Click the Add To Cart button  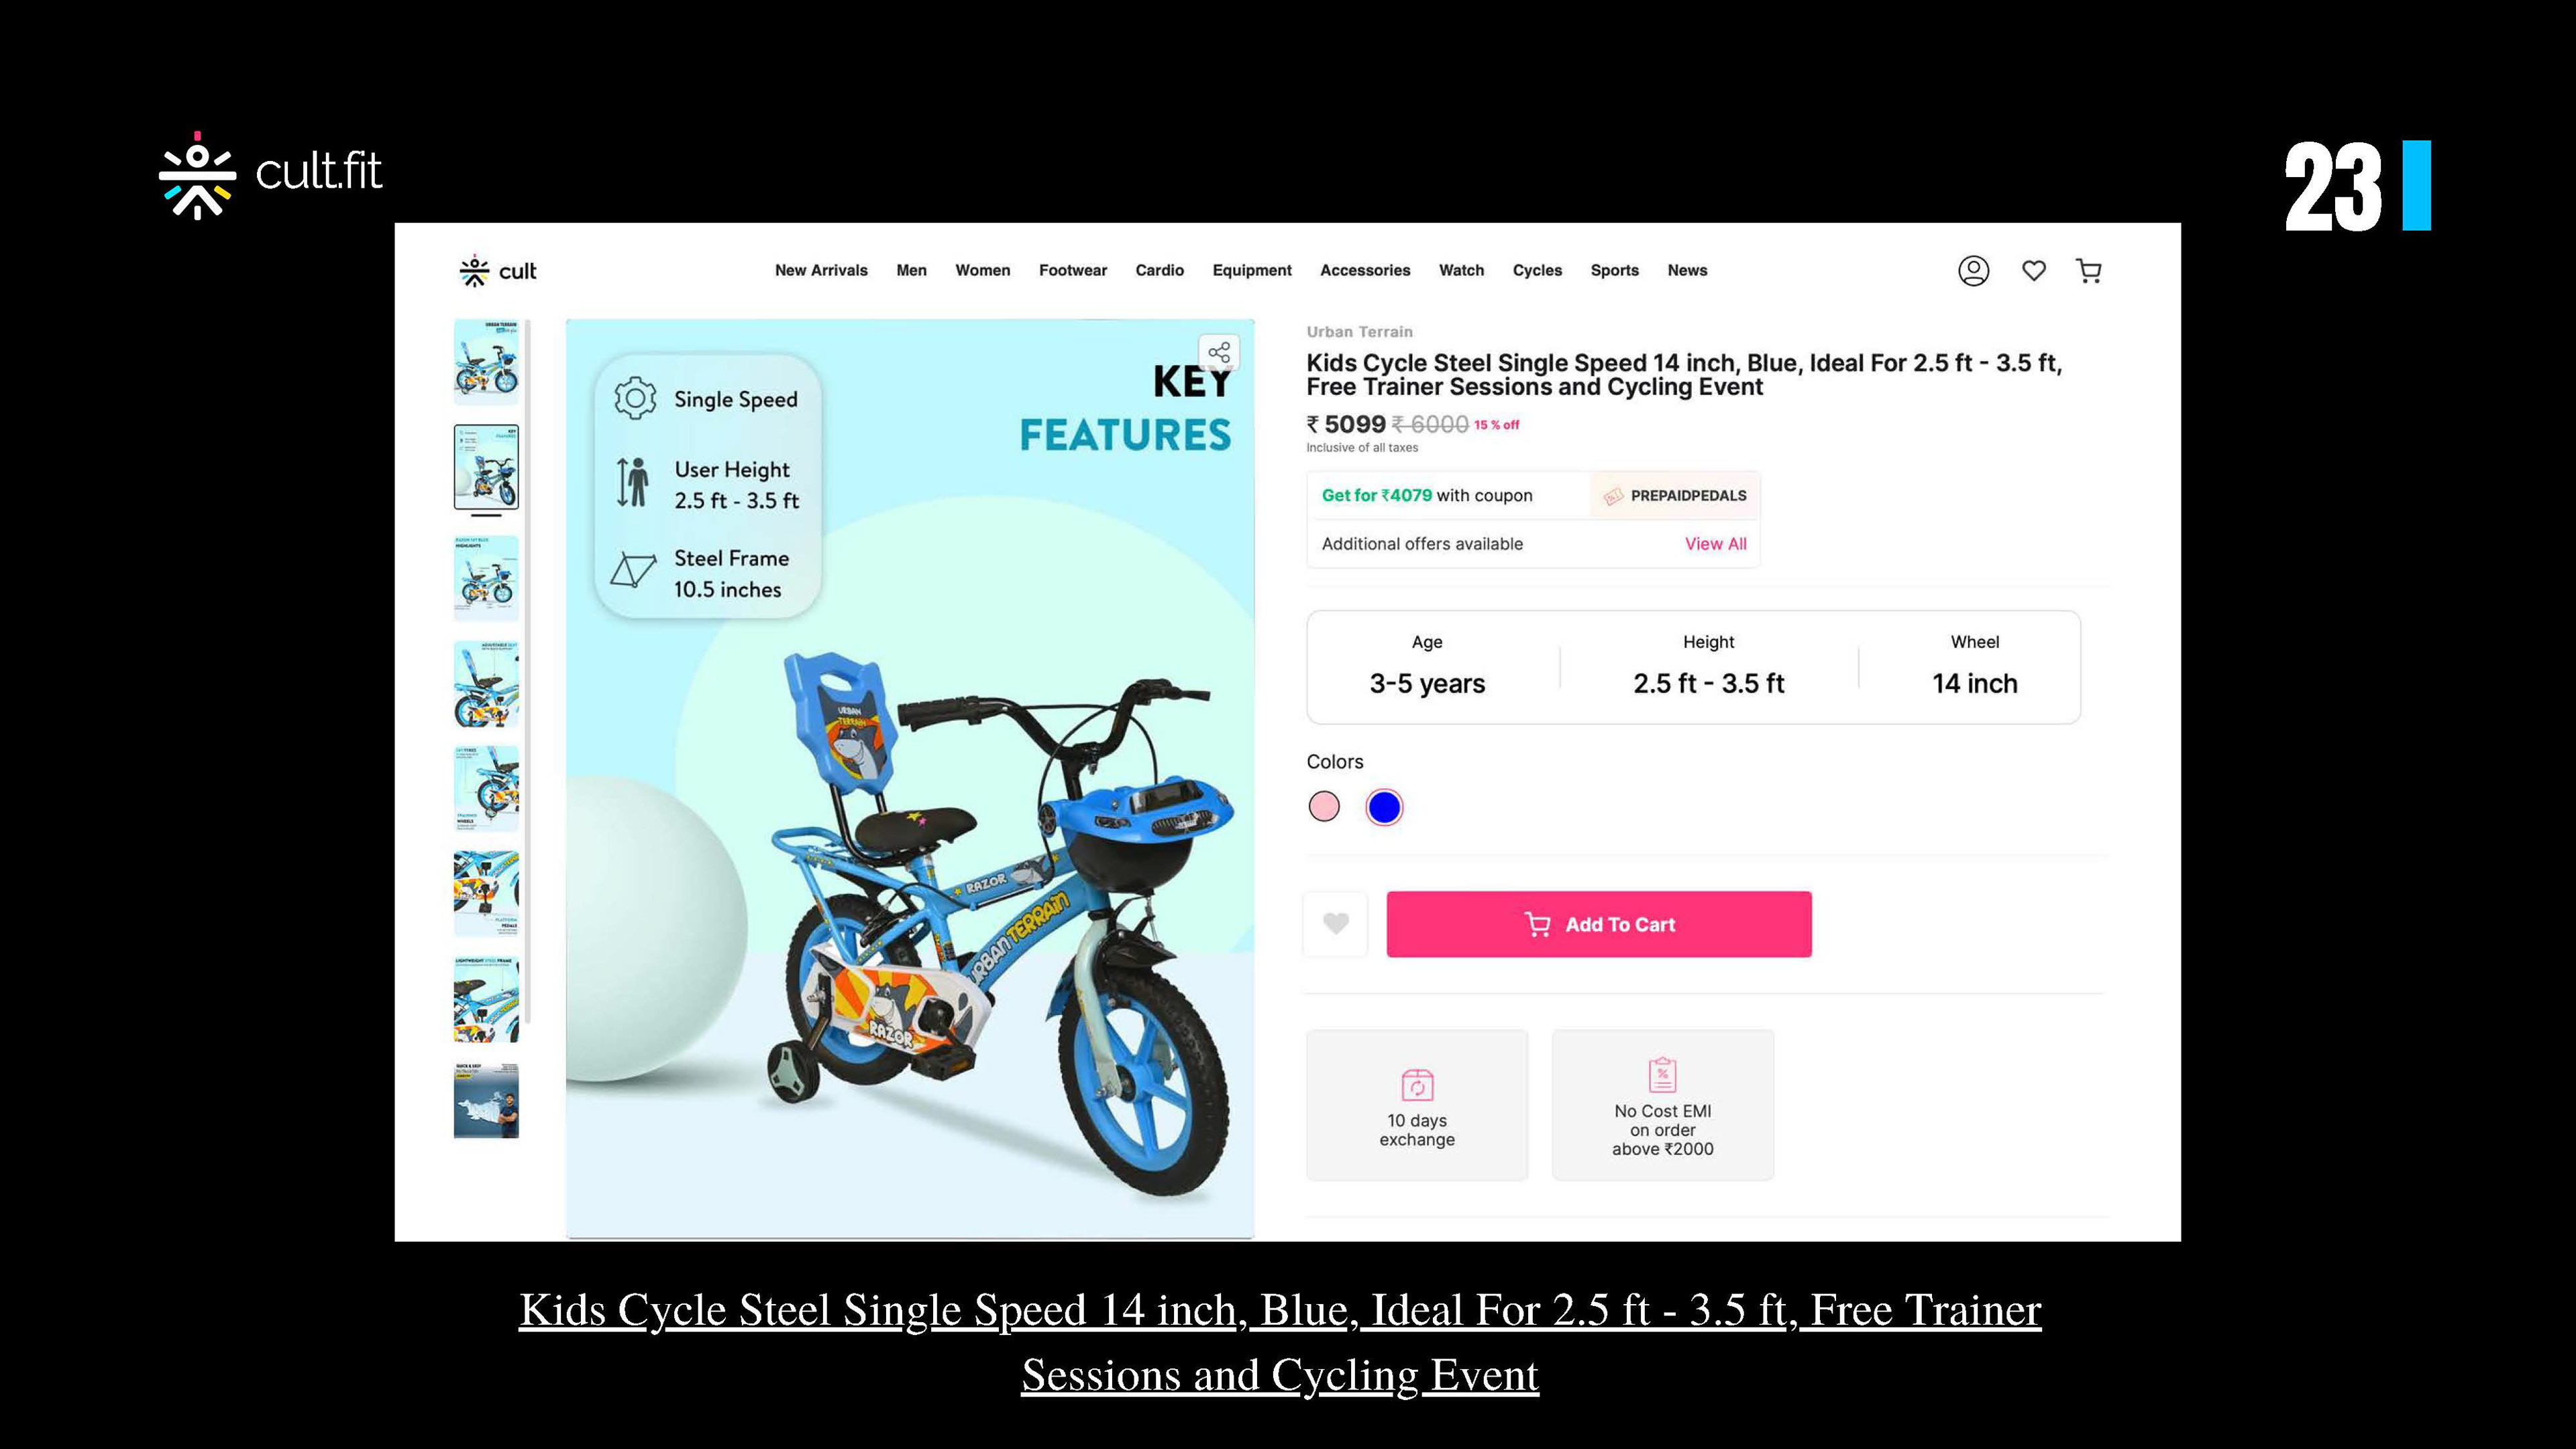pyautogui.click(x=1598, y=924)
